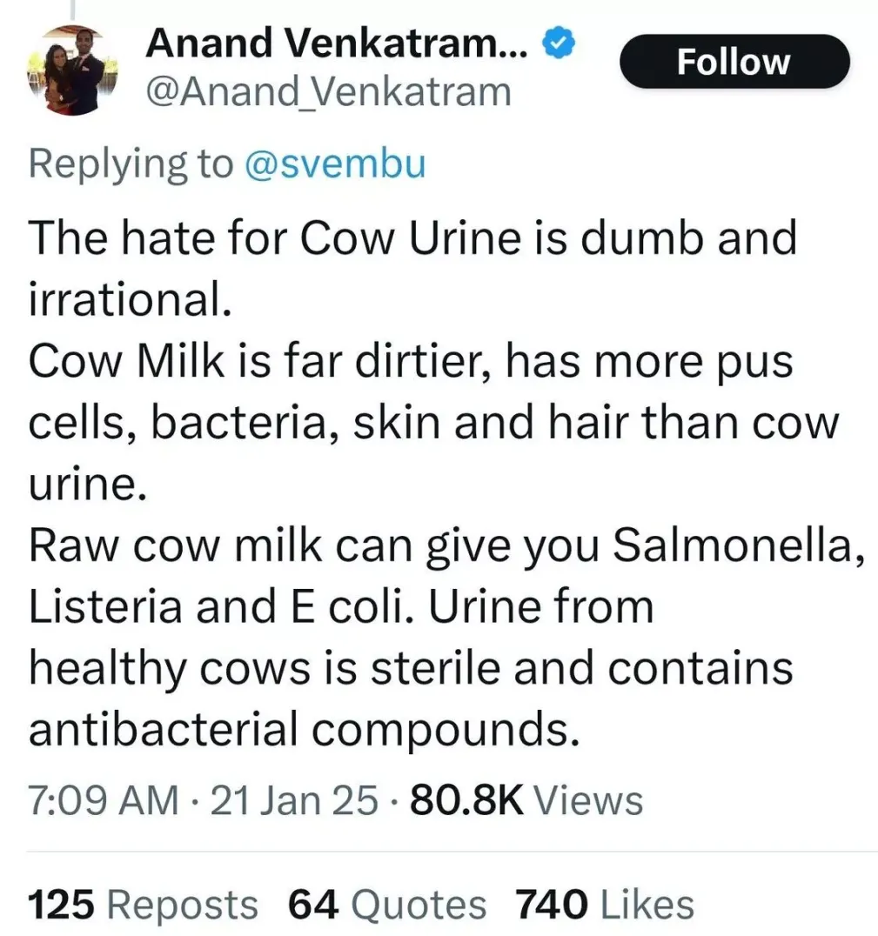Click the tweet's first line about Cow Urine
Image resolution: width=878 pixels, height=936 pixels.
(x=412, y=237)
